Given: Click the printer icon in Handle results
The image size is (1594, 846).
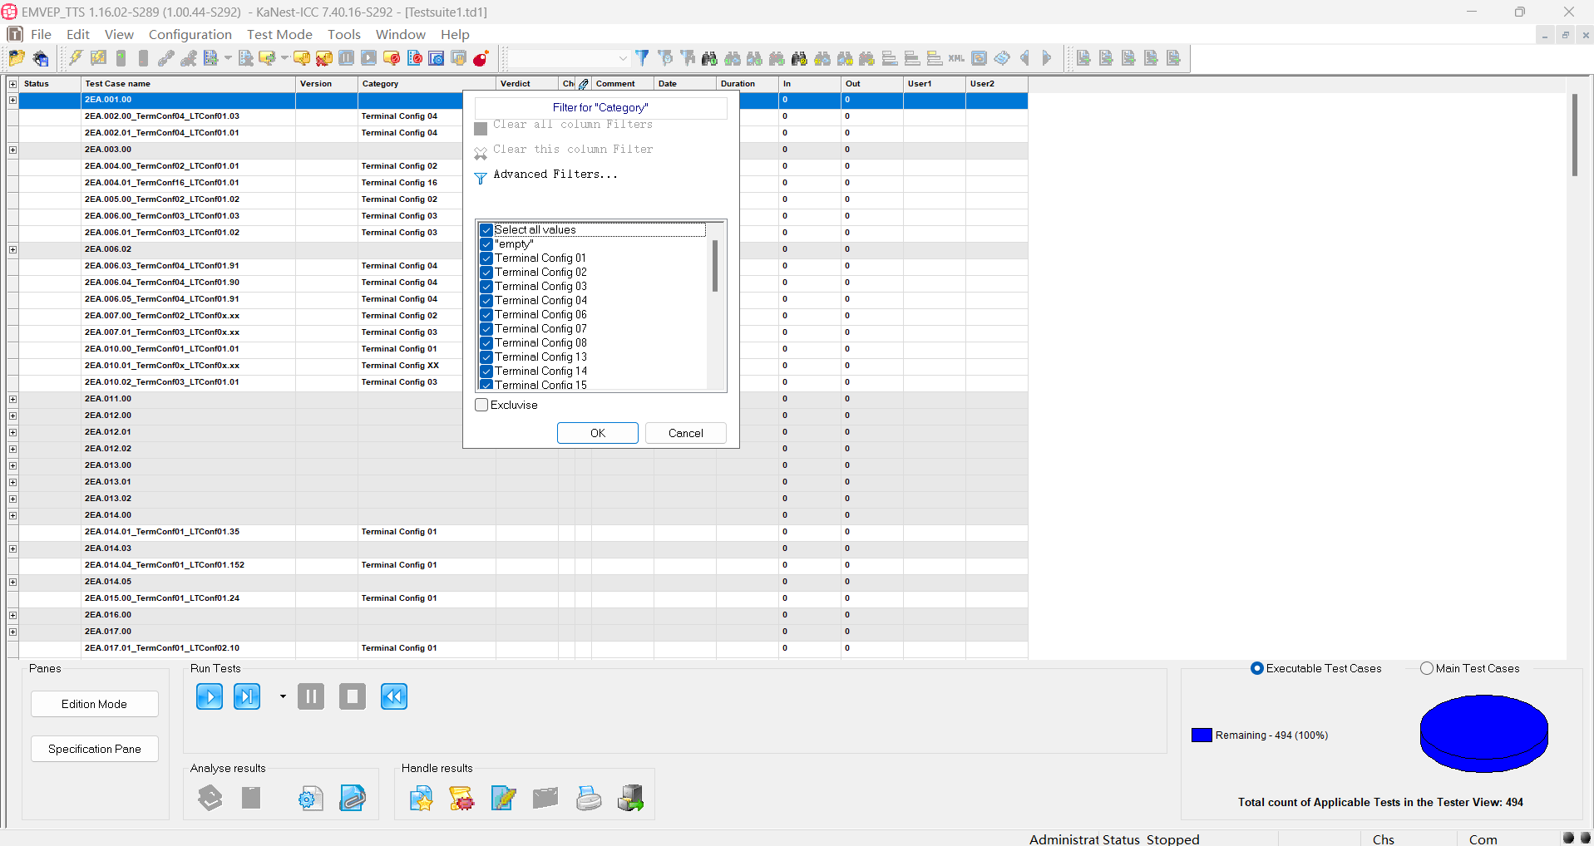Looking at the screenshot, I should click(589, 799).
